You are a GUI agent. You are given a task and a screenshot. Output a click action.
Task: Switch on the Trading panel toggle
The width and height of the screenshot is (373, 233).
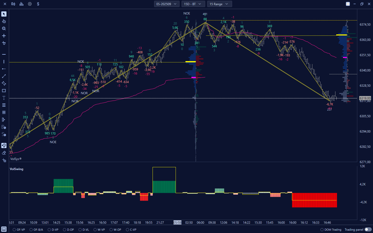[x=368, y=229]
